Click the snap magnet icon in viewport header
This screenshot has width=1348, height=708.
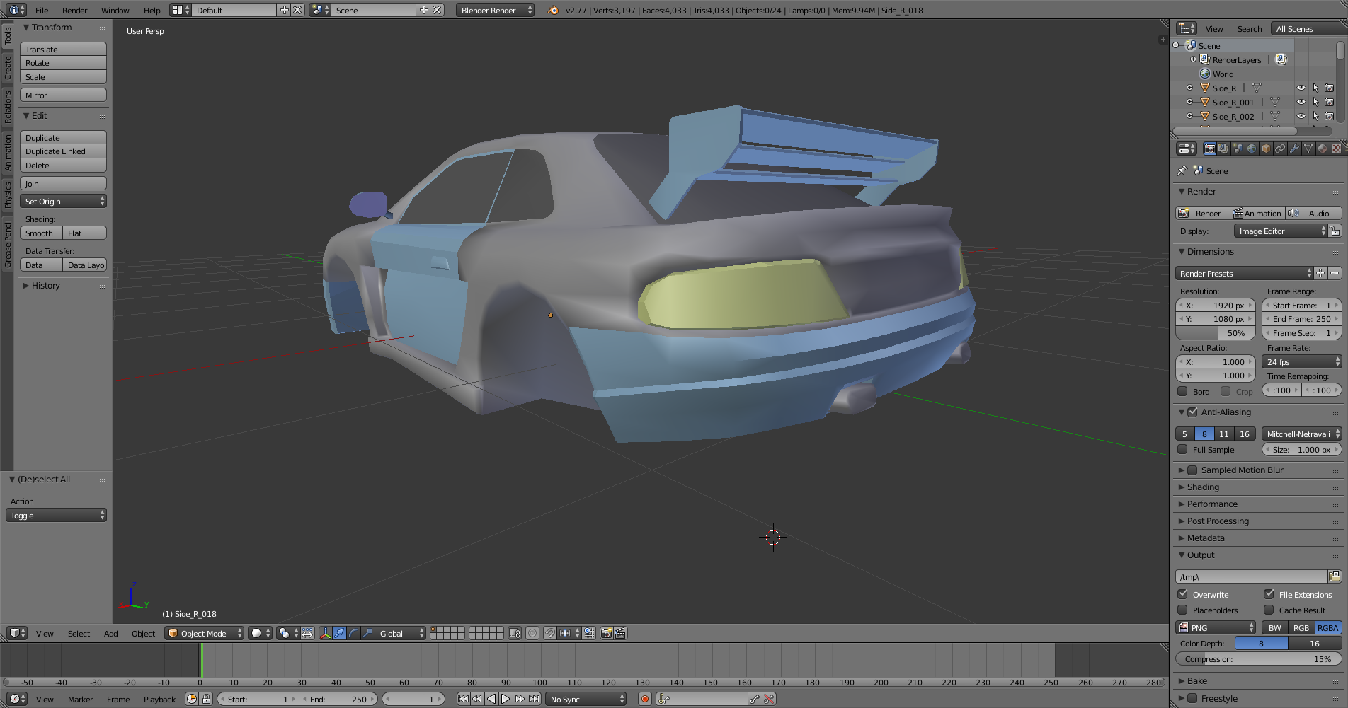point(549,633)
